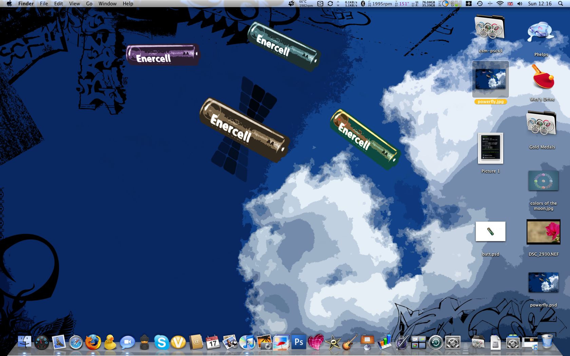The height and width of the screenshot is (356, 570).
Task: Open Adium black duck icon
Action: pos(145,342)
